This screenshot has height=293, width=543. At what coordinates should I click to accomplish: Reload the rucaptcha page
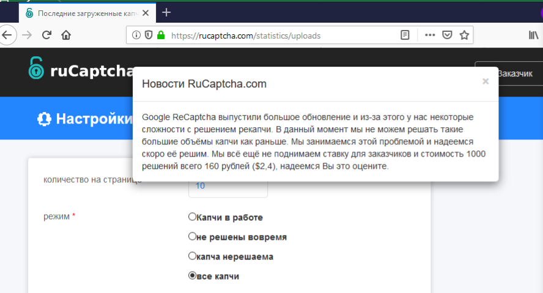point(46,35)
